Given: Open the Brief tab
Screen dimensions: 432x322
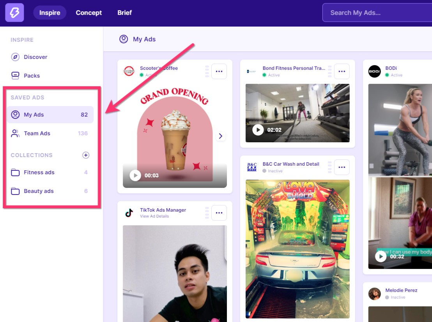Looking at the screenshot, I should (x=124, y=13).
